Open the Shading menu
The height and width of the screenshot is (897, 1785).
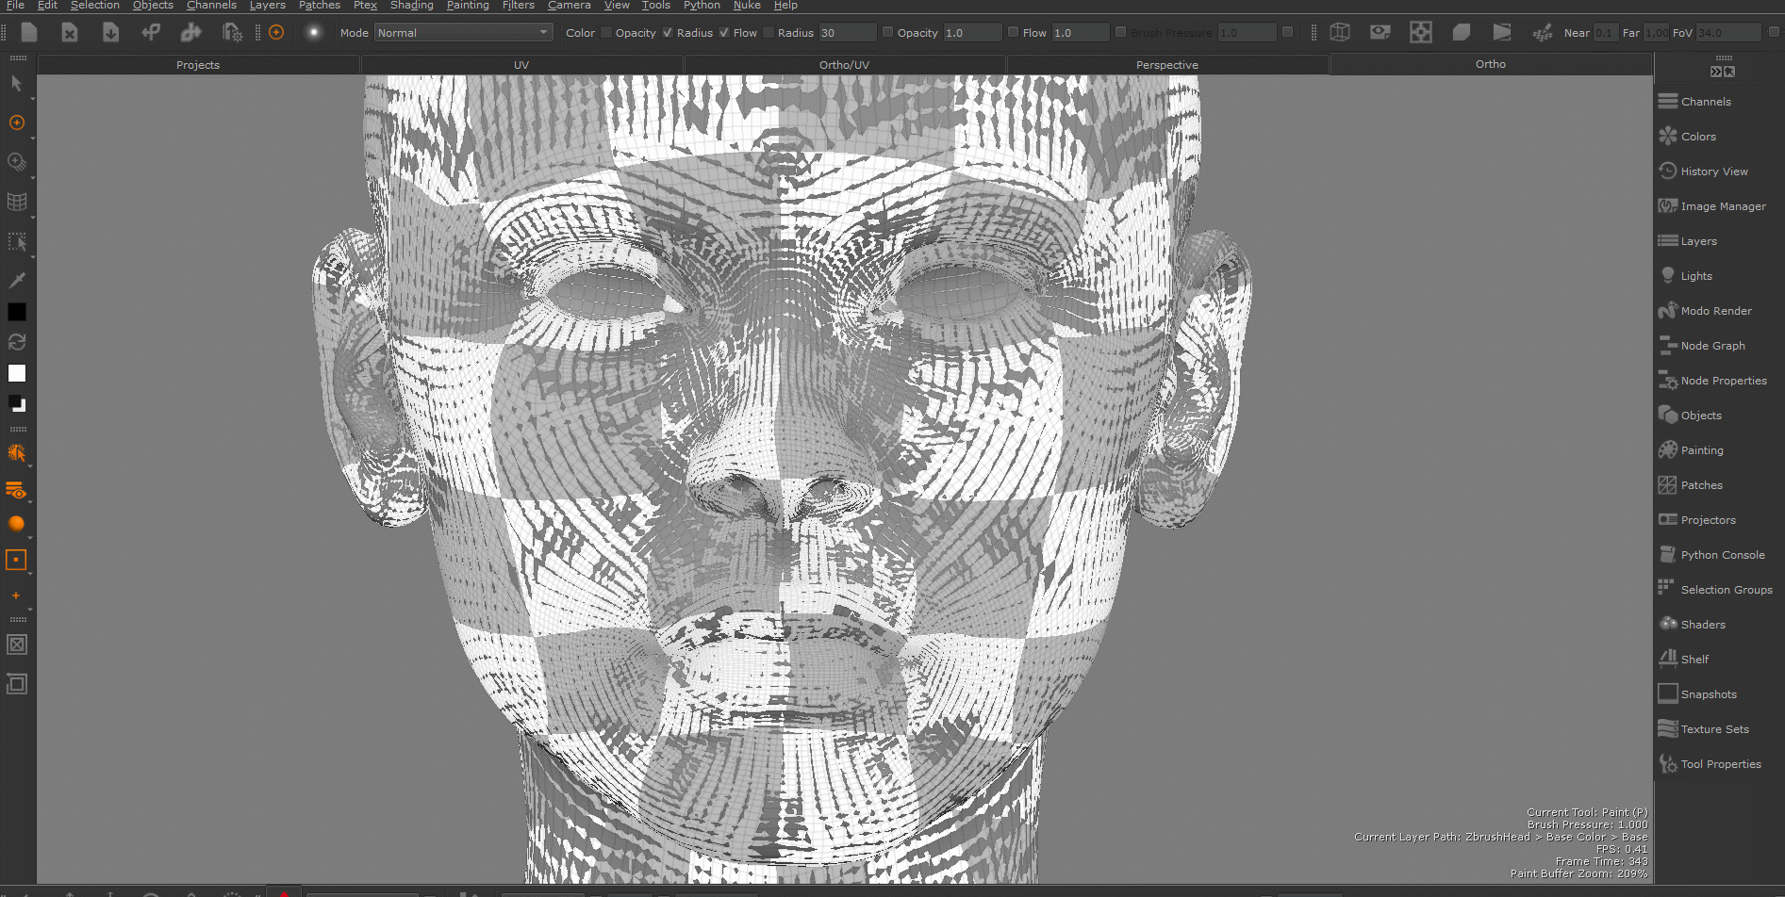[412, 6]
